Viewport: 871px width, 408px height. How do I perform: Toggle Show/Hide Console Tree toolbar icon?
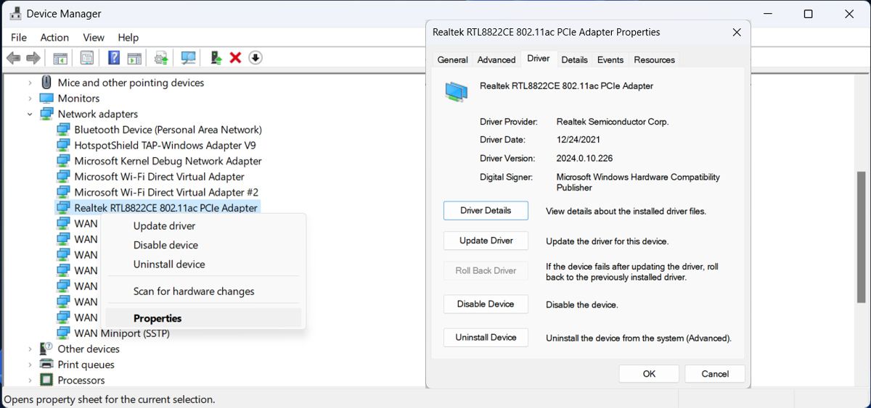pyautogui.click(x=60, y=58)
